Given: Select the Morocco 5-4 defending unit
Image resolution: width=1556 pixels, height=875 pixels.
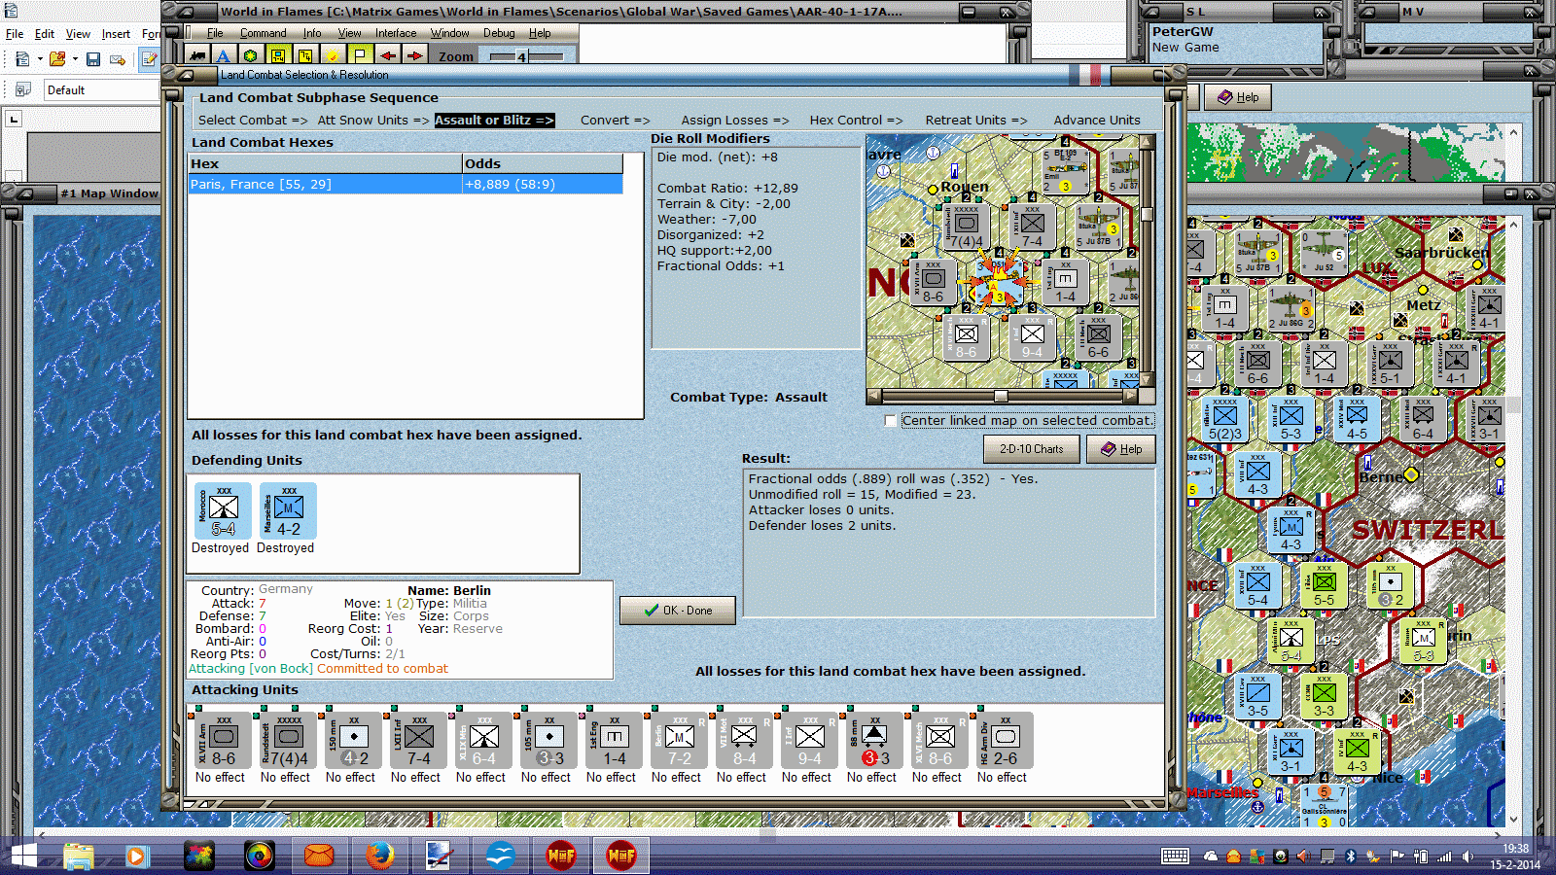Looking at the screenshot, I should coord(224,511).
